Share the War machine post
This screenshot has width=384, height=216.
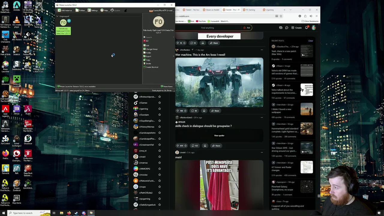[x=215, y=111]
